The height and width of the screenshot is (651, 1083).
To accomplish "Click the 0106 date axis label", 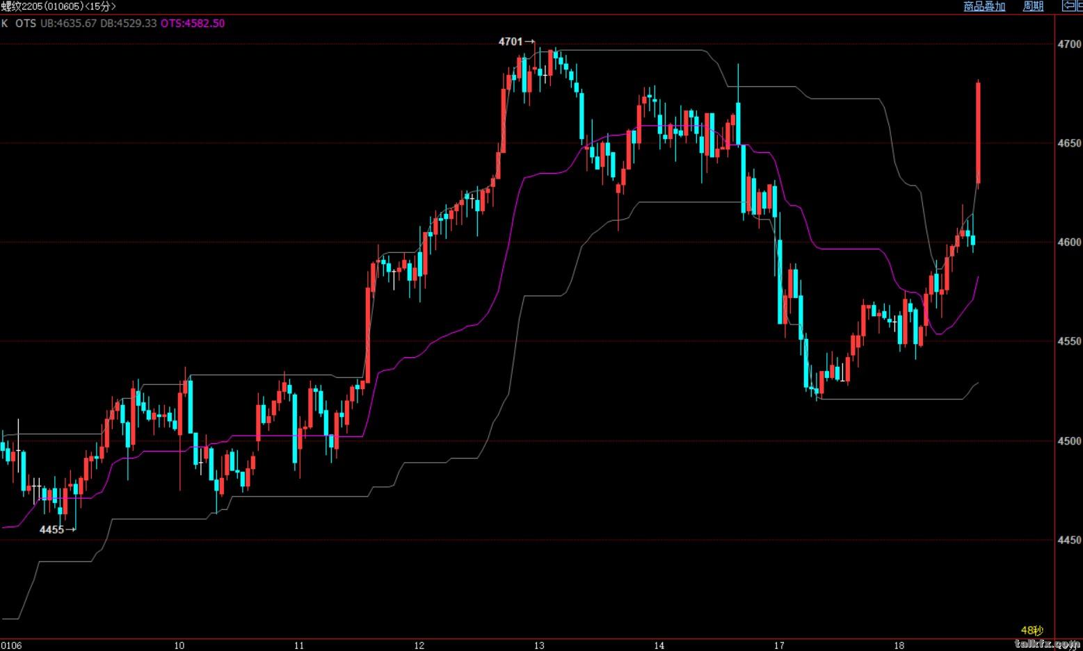I will 11,645.
